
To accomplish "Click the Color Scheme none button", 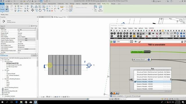I will click(x=26, y=49).
